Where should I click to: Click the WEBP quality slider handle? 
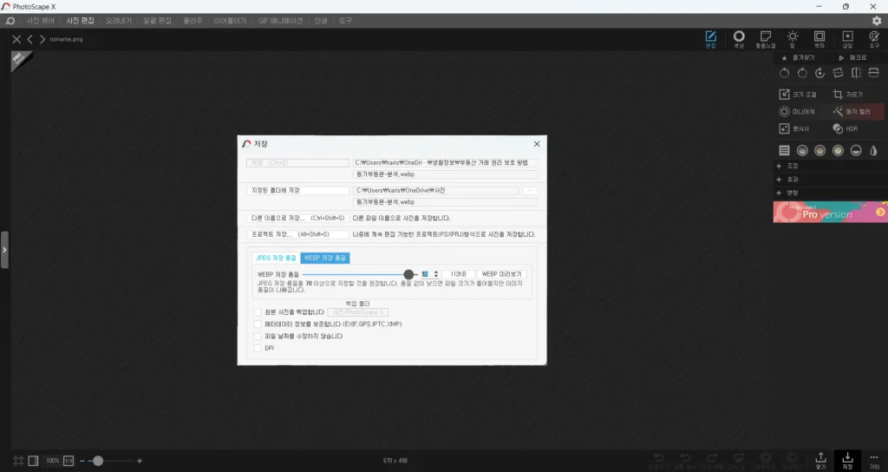[x=408, y=274]
